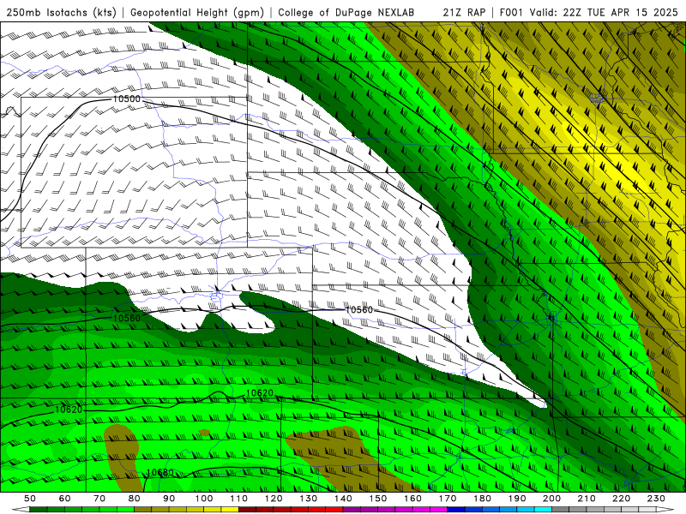
Task: Click the bright magenta swatch left of 170
Action: click(x=439, y=510)
